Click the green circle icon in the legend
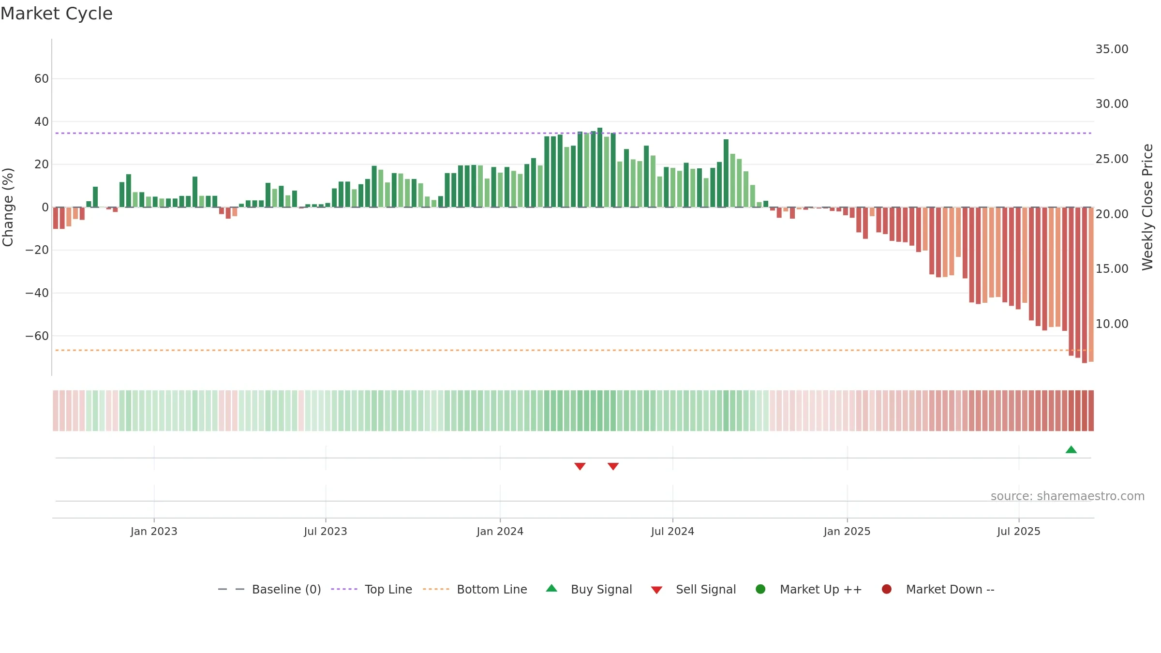1161x653 pixels. pyautogui.click(x=760, y=589)
